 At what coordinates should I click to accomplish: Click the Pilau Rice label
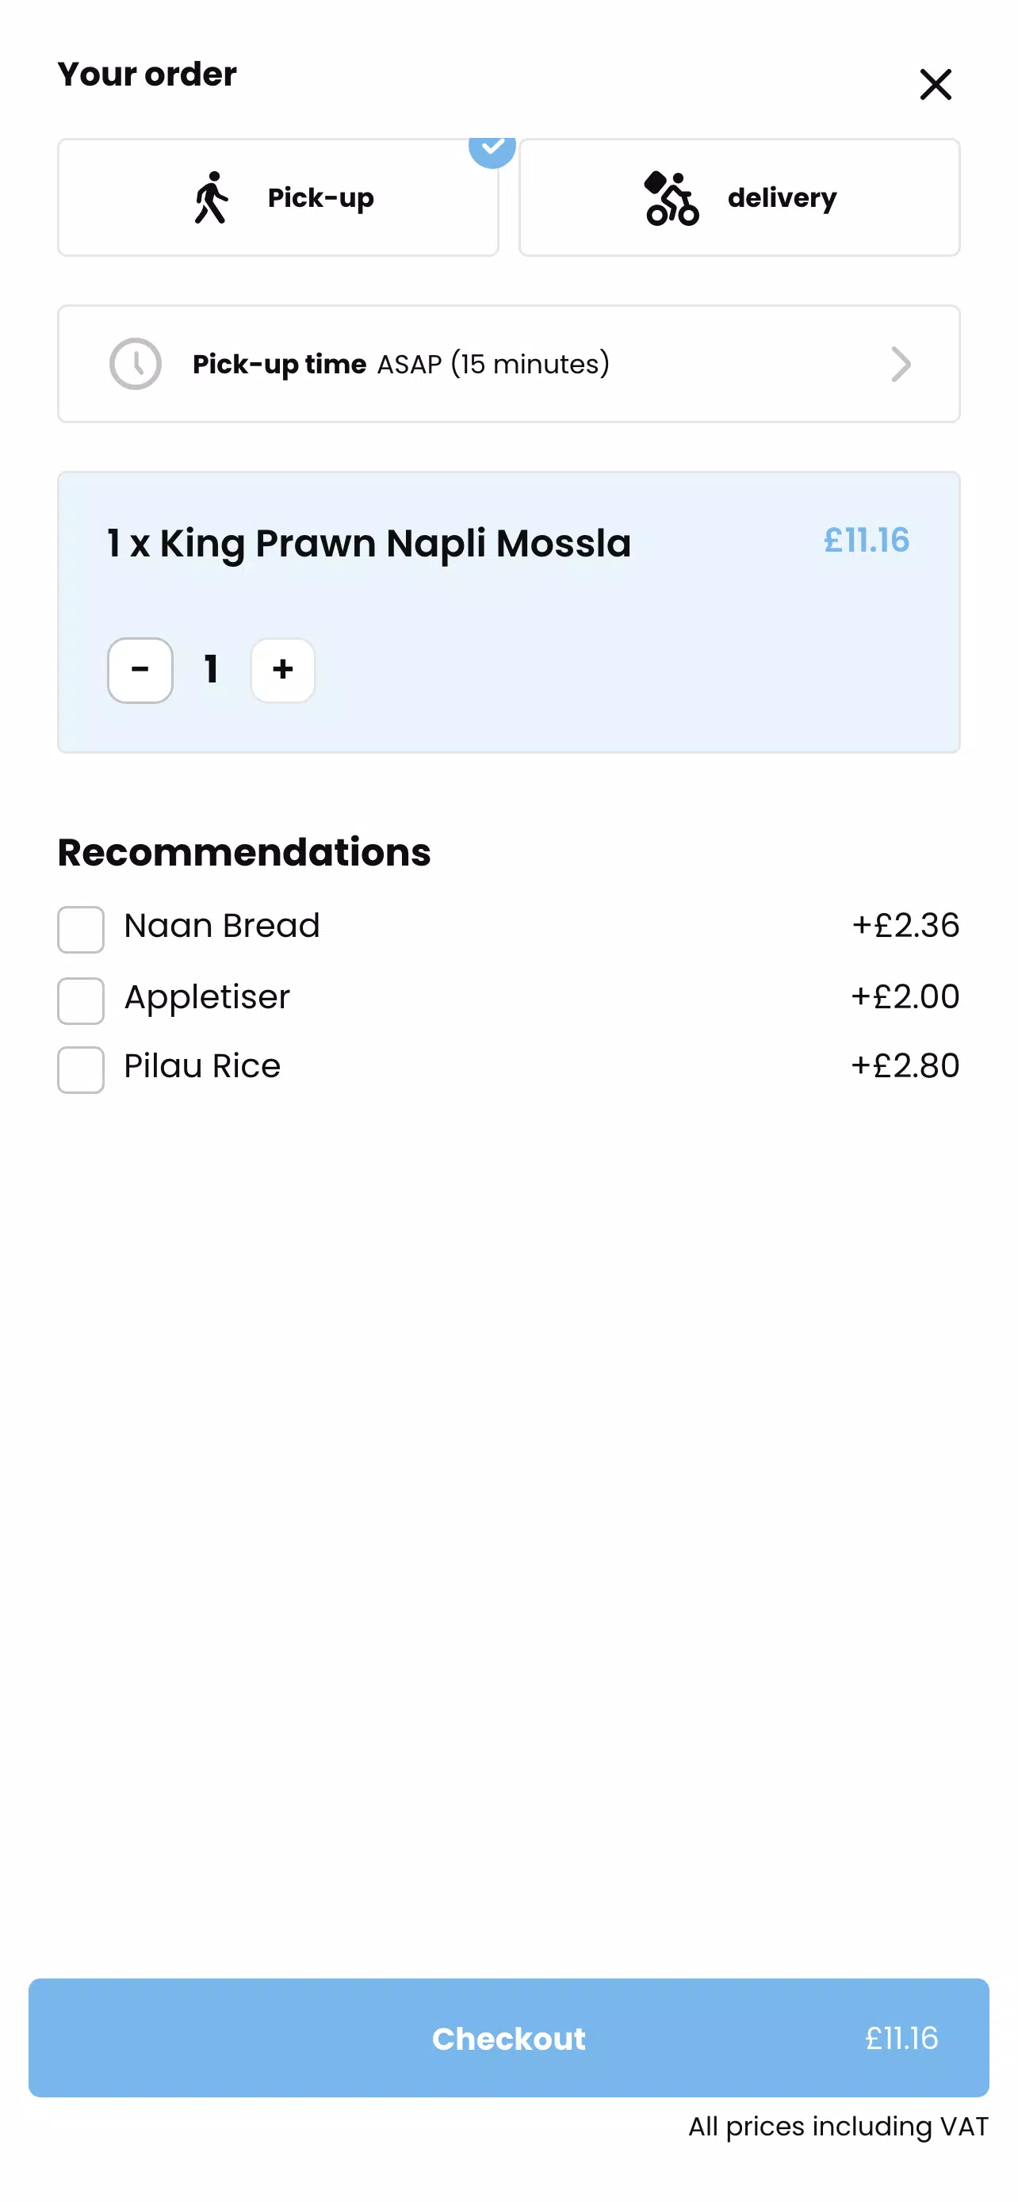coord(201,1066)
